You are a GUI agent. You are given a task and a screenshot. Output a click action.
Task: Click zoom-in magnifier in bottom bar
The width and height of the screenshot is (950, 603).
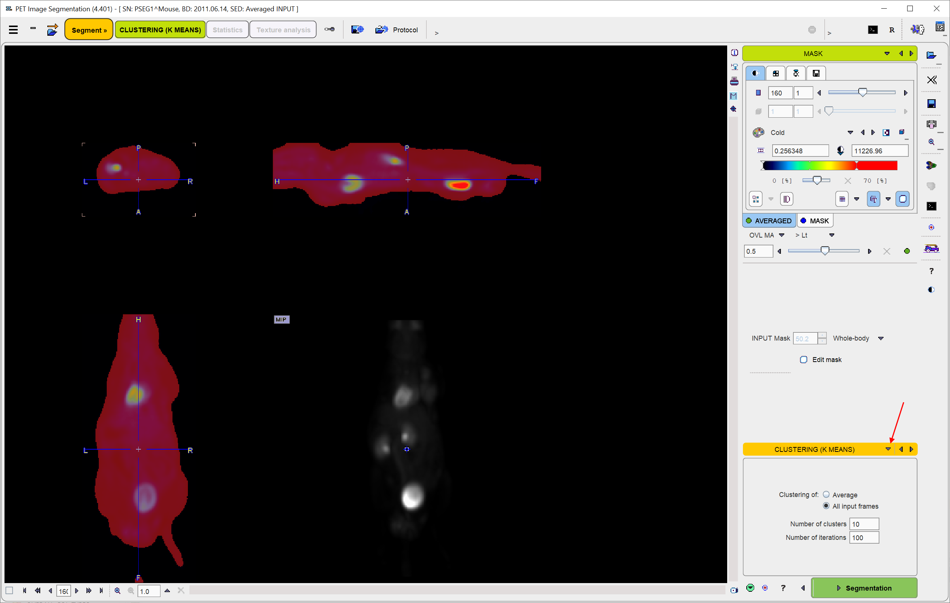117,591
